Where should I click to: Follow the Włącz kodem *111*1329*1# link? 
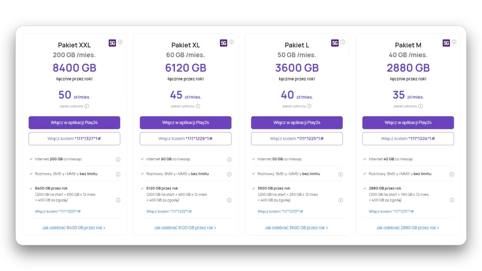point(58,212)
